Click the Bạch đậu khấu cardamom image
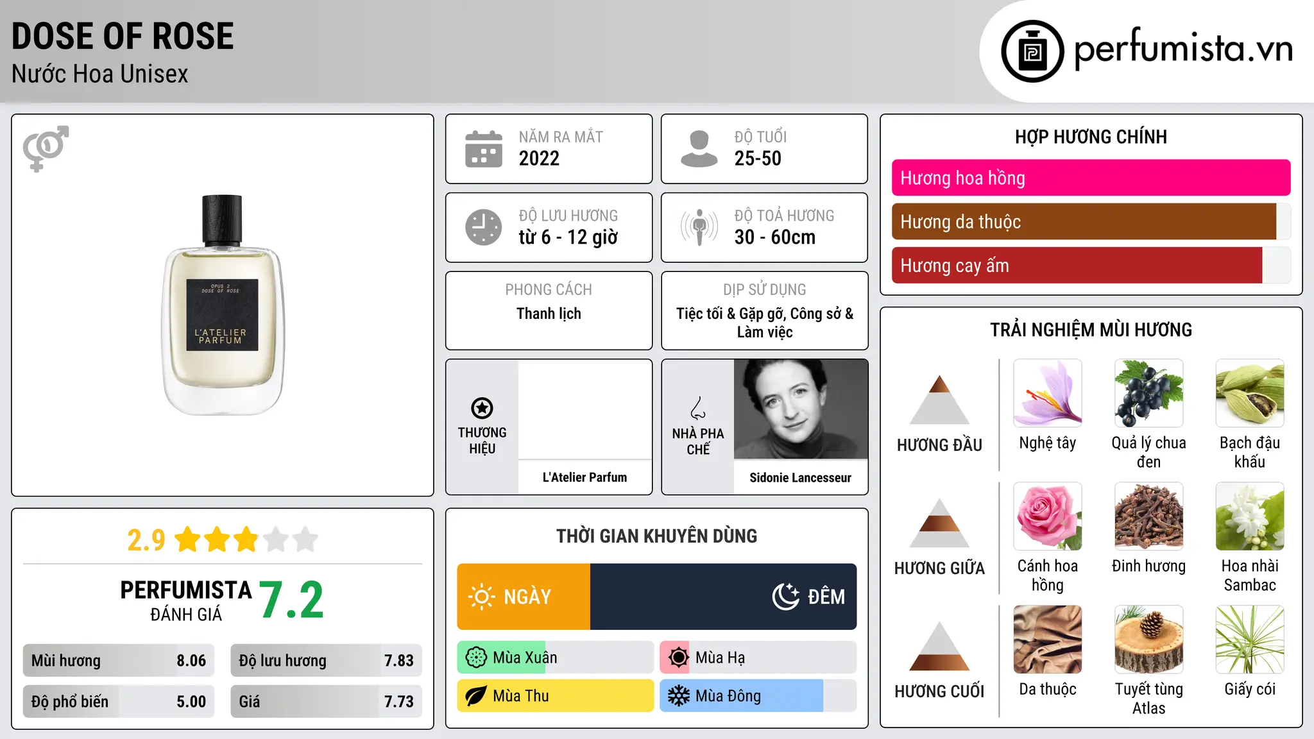This screenshot has width=1314, height=739. click(x=1250, y=393)
